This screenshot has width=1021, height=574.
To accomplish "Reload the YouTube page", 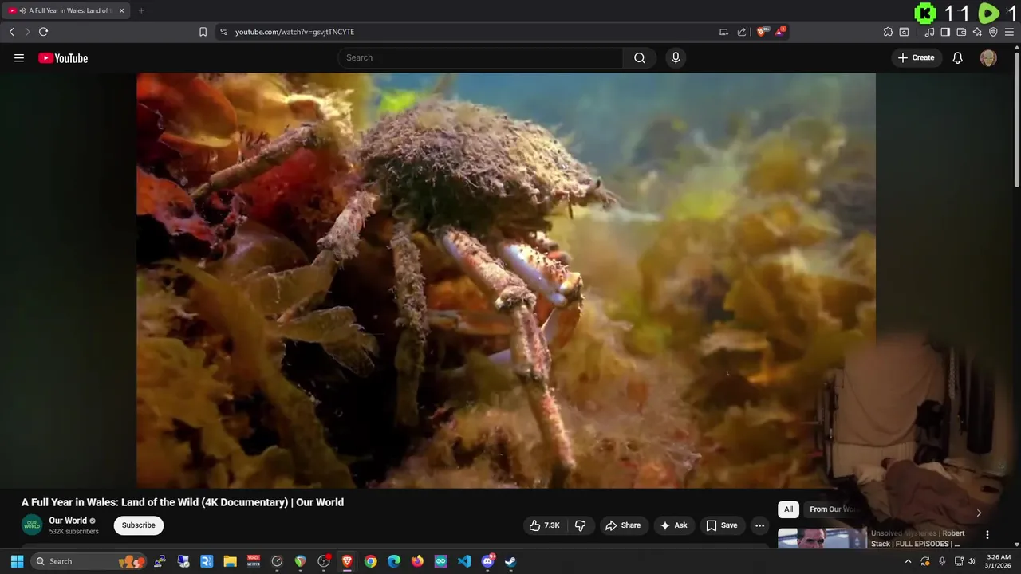I will point(43,32).
